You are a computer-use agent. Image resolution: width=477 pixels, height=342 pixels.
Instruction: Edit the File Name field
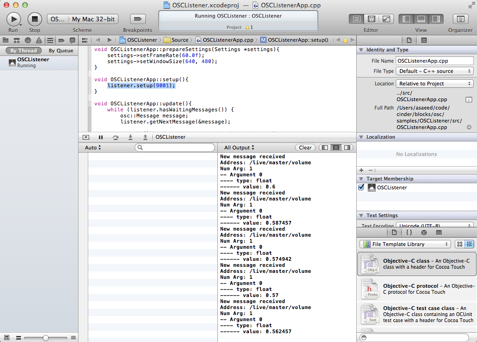434,61
